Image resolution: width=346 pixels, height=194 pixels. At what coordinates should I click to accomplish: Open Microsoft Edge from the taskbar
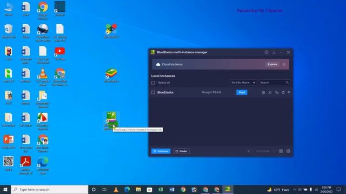tap(127, 189)
